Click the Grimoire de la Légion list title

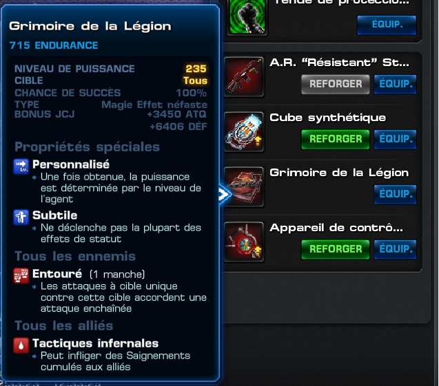pos(339,173)
